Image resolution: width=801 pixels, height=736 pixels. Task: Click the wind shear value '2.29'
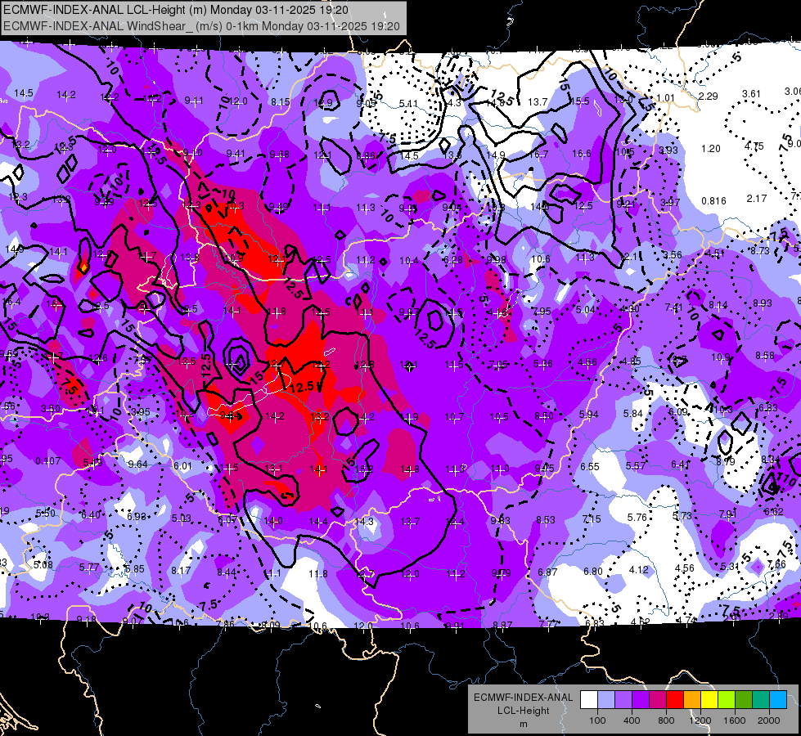tap(708, 96)
